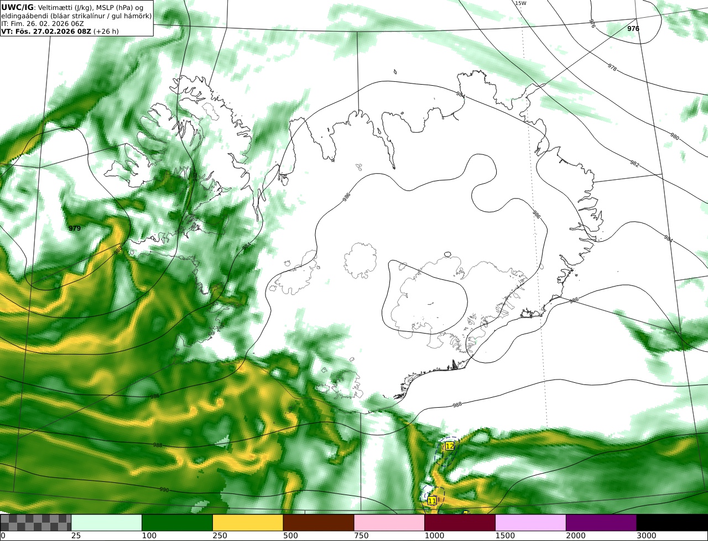Click the legend value 750
Image resolution: width=708 pixels, height=541 pixels.
pyautogui.click(x=361, y=536)
